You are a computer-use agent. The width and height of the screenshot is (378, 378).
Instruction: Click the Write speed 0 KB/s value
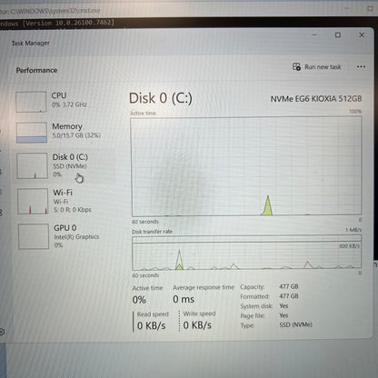(197, 325)
